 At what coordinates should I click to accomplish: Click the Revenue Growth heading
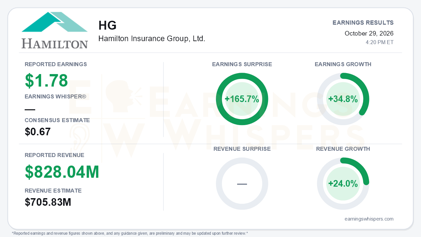(x=343, y=149)
